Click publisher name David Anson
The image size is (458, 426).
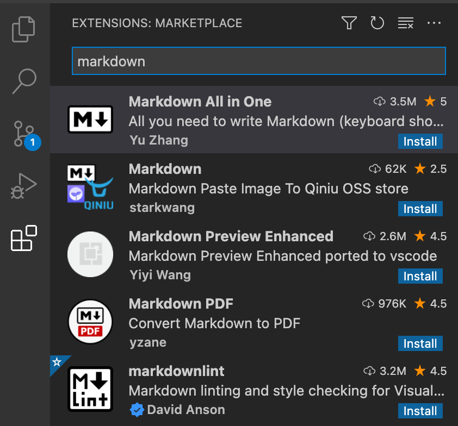[186, 410]
